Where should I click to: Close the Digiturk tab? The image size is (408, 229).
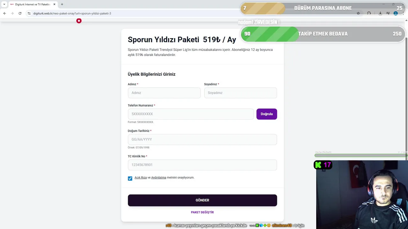coord(55,4)
